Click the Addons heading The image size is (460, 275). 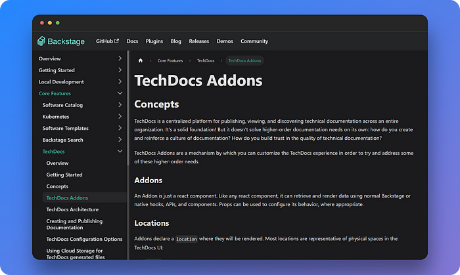148,180
